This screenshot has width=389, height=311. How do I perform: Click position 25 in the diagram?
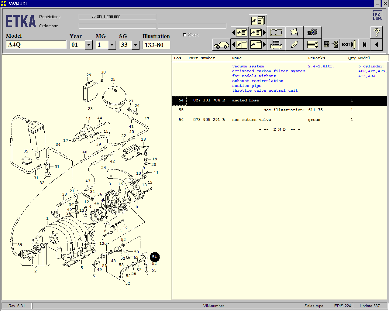(113, 80)
